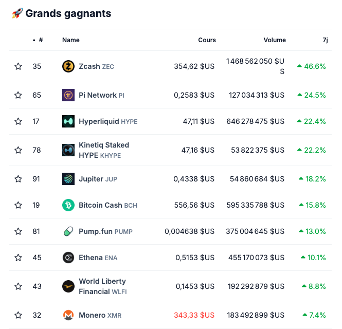
Task: Click the Cours column header
Action: [x=207, y=40]
